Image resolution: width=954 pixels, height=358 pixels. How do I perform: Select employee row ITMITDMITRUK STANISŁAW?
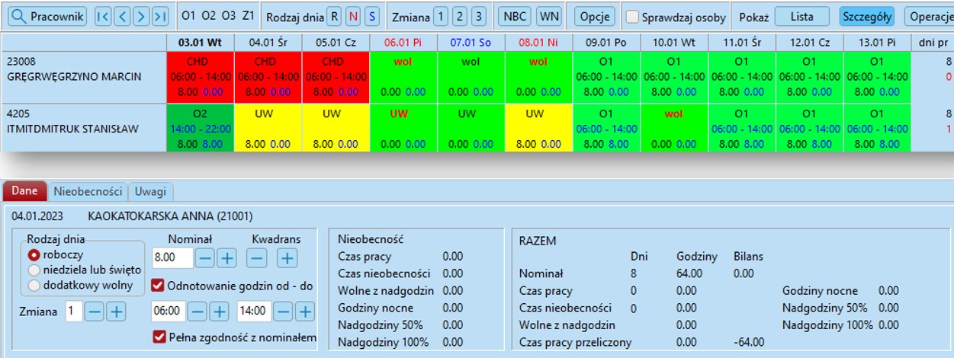click(x=84, y=128)
